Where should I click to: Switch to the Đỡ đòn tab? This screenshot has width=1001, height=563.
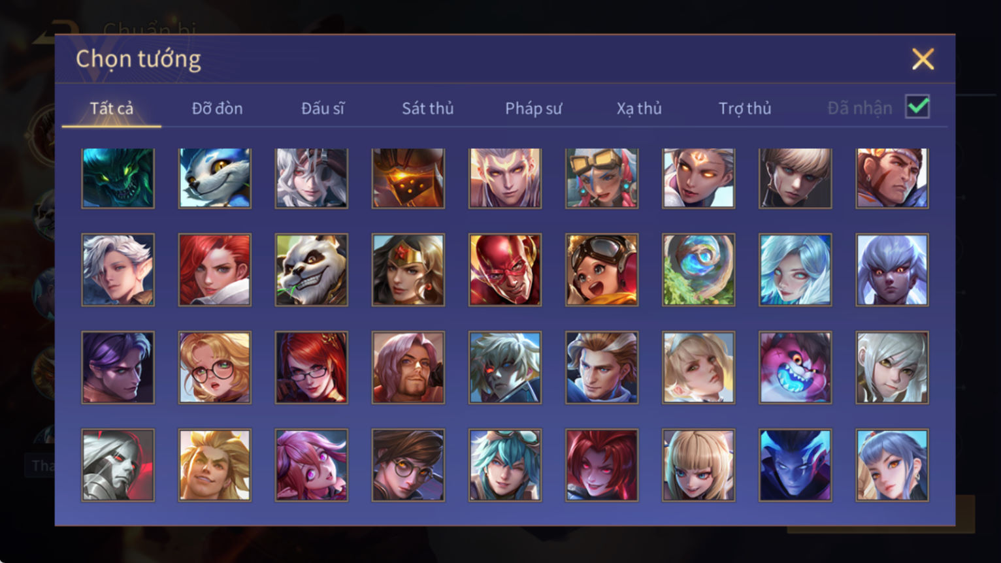pos(218,108)
